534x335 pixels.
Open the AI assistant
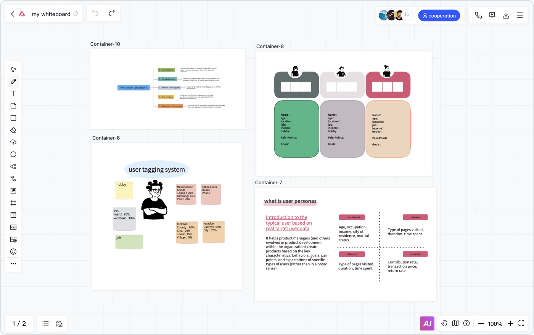(427, 324)
